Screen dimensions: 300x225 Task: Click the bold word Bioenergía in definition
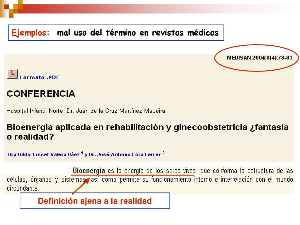coord(89,170)
